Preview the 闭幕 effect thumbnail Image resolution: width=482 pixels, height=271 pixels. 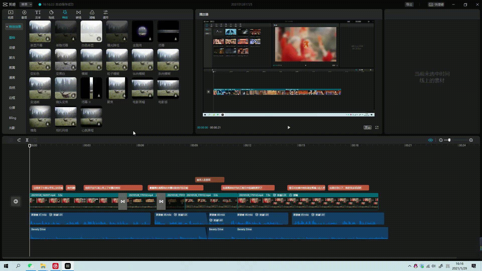tap(168, 31)
